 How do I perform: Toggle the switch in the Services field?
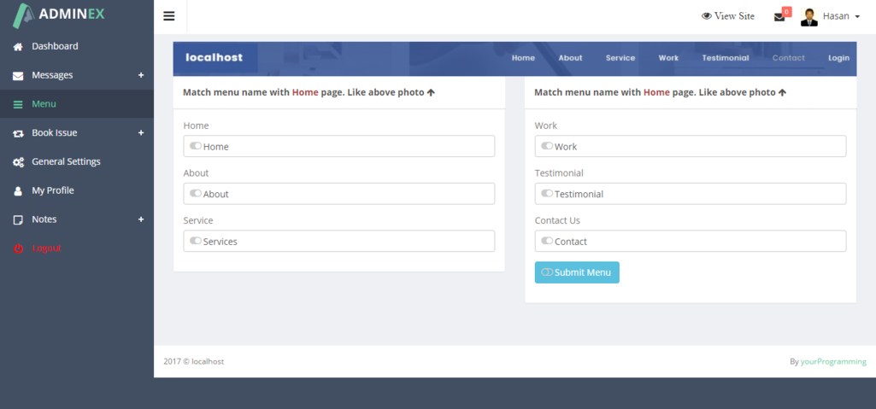click(x=196, y=241)
